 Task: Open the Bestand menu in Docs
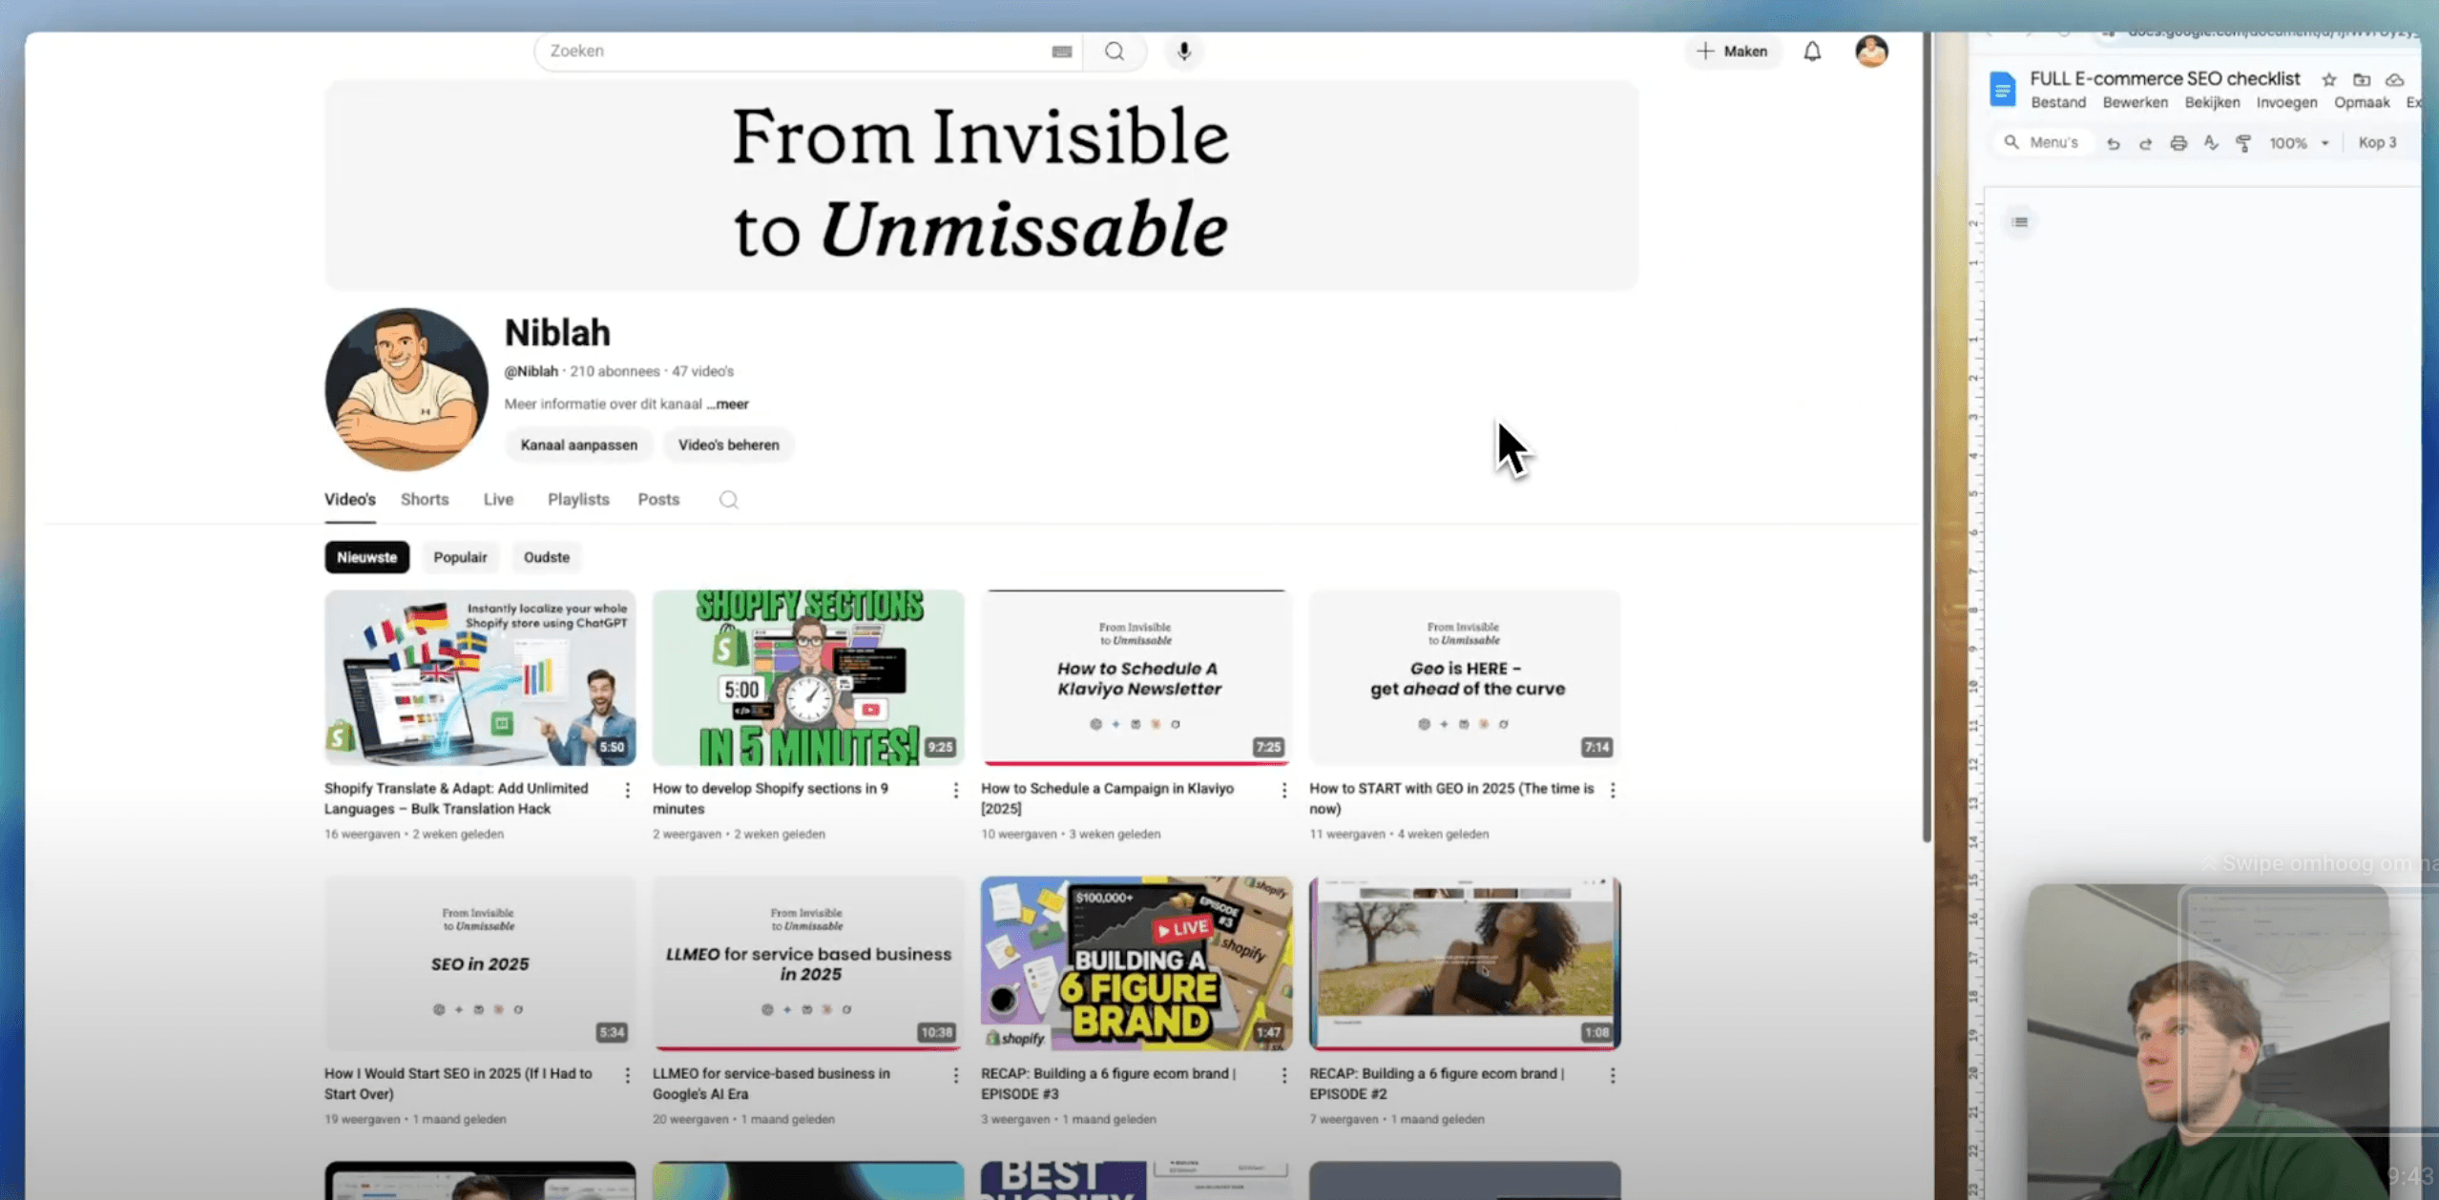tap(2058, 103)
